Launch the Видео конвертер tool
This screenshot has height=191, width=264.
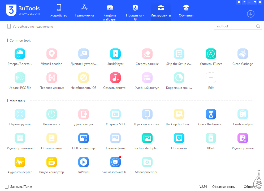[52, 162]
